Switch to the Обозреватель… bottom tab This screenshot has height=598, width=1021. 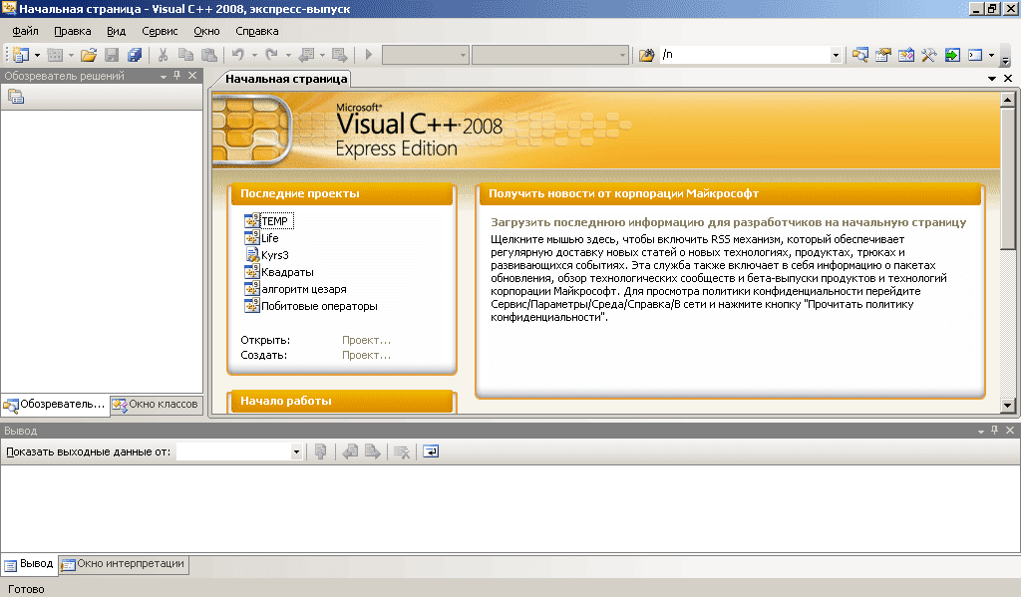[55, 404]
